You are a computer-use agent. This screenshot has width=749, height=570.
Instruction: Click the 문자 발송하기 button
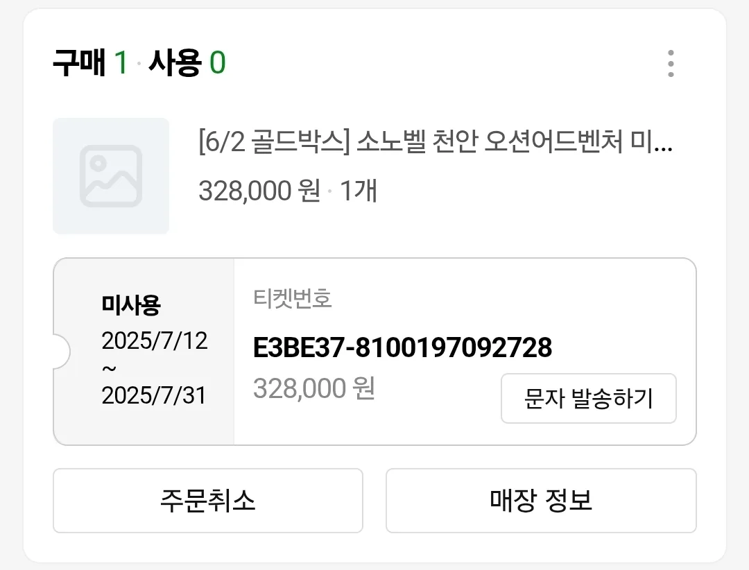click(589, 399)
